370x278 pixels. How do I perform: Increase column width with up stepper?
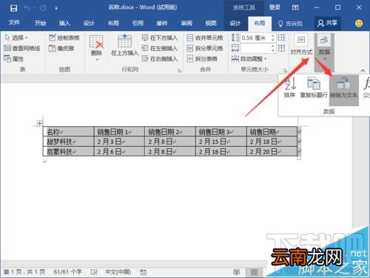[x=272, y=46]
